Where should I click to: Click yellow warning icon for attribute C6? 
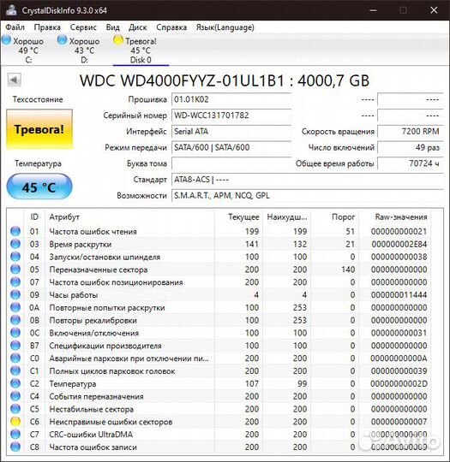pyautogui.click(x=15, y=422)
